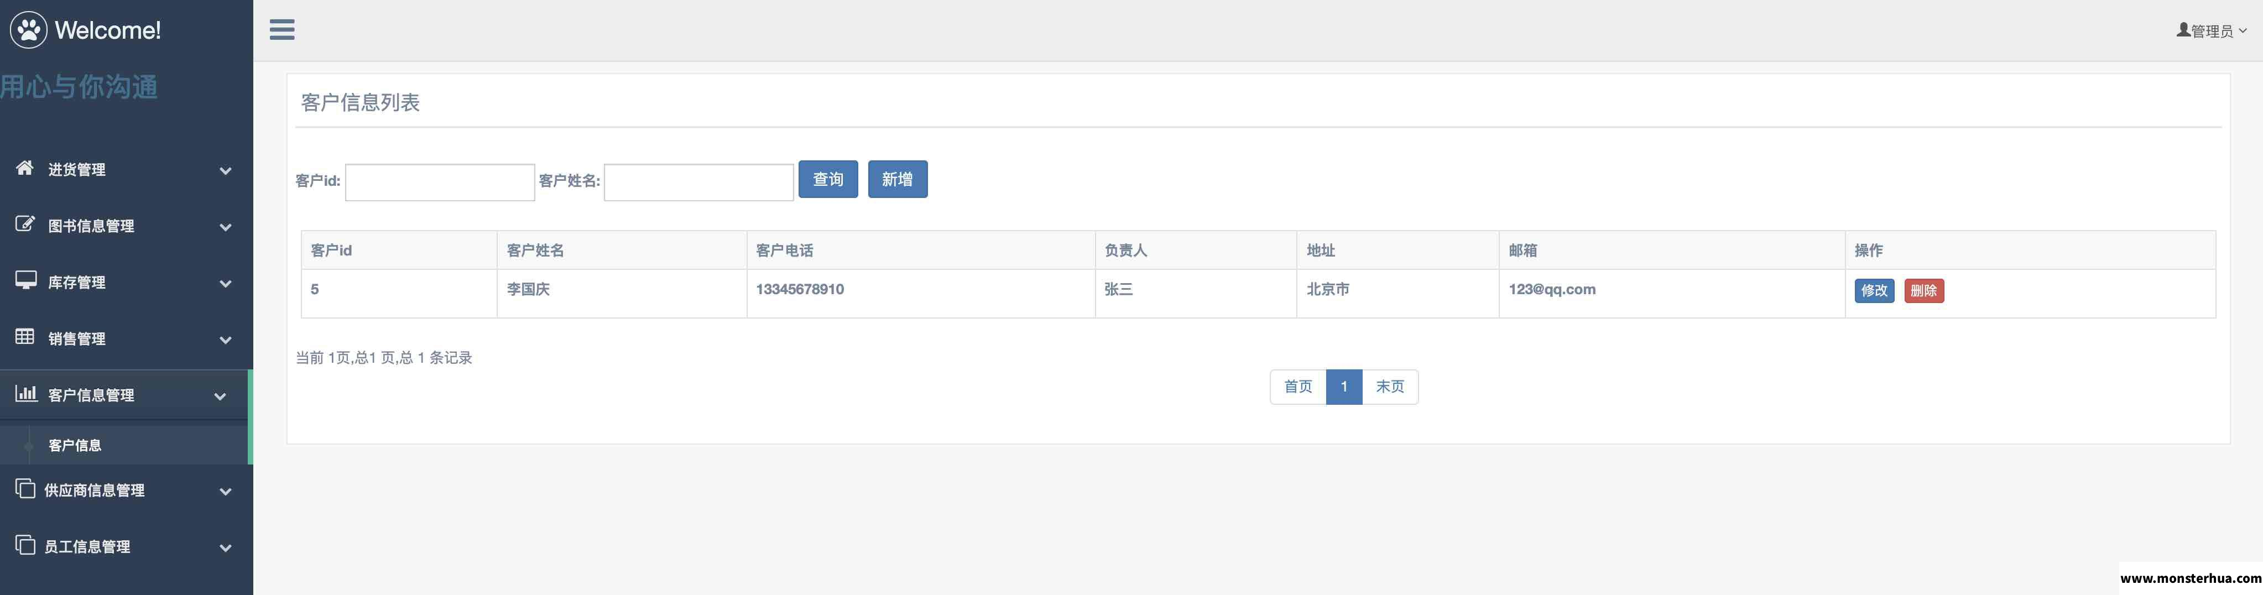Click the 管理员 user label
Viewport: 2263px width, 595px height.
coord(2212,31)
